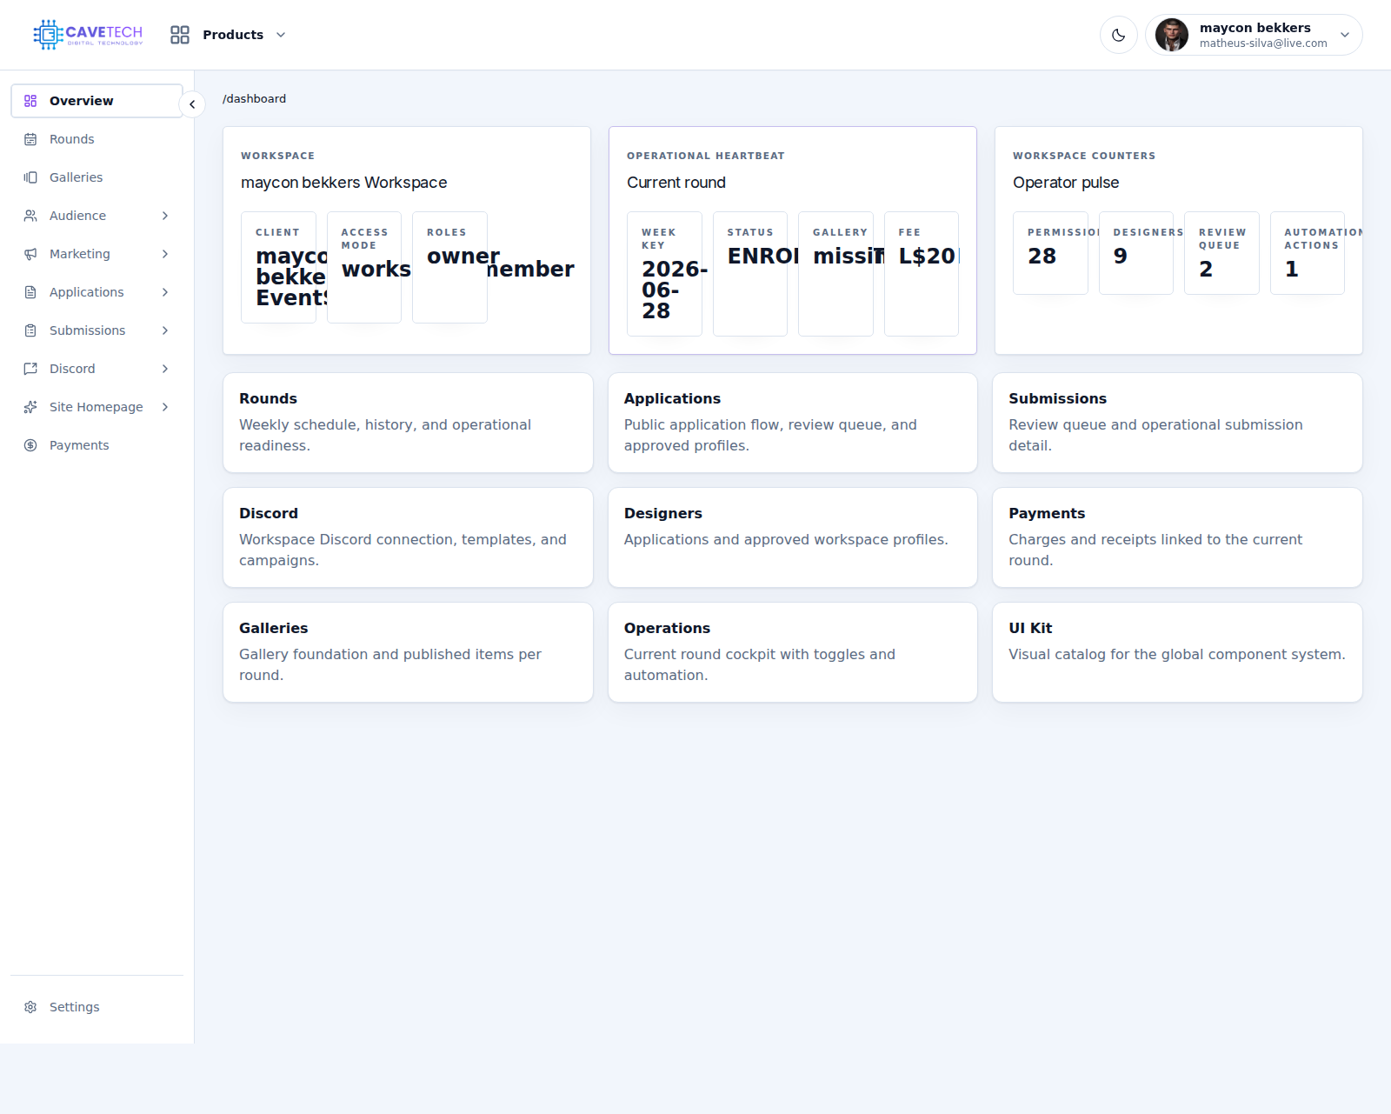The image size is (1391, 1114).
Task: Click the Overview sidebar icon
Action: coord(30,101)
